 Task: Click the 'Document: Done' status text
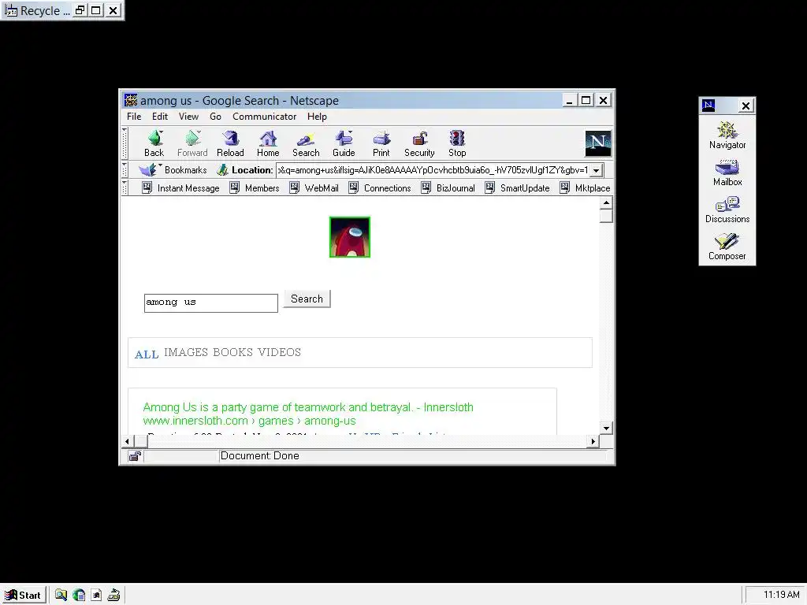259,456
